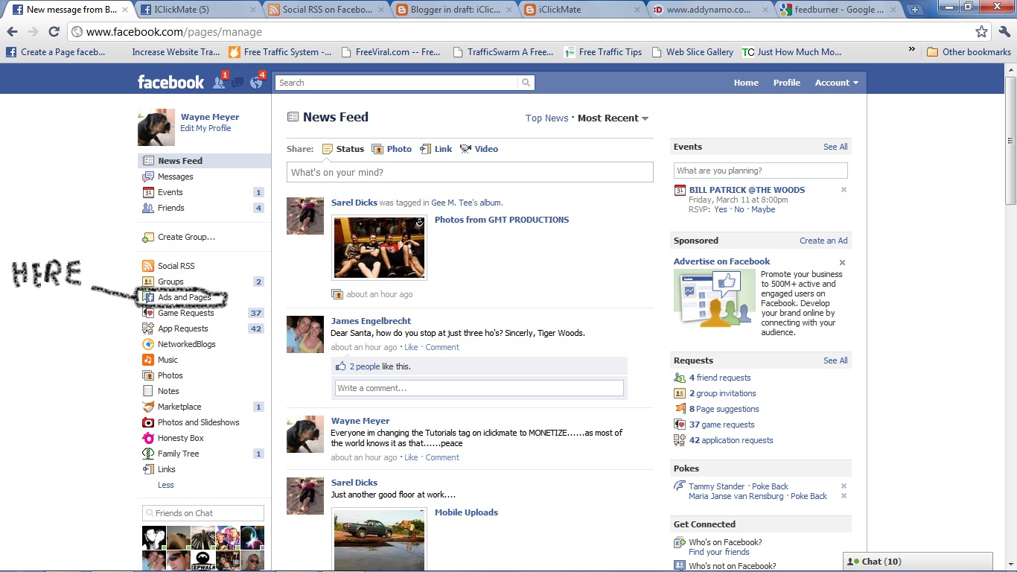This screenshot has height=572, width=1017.
Task: Click the What are you planning field
Action: [x=761, y=171]
